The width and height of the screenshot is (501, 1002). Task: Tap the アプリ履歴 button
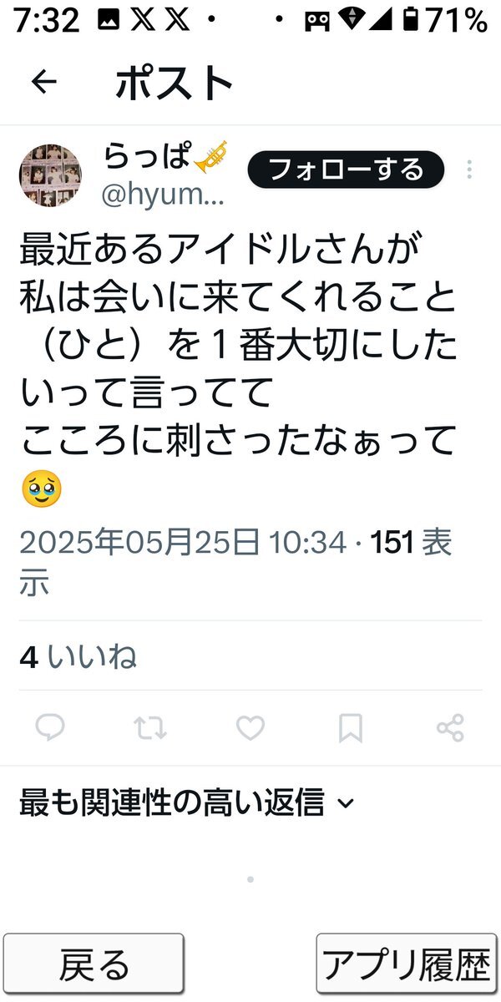407,964
